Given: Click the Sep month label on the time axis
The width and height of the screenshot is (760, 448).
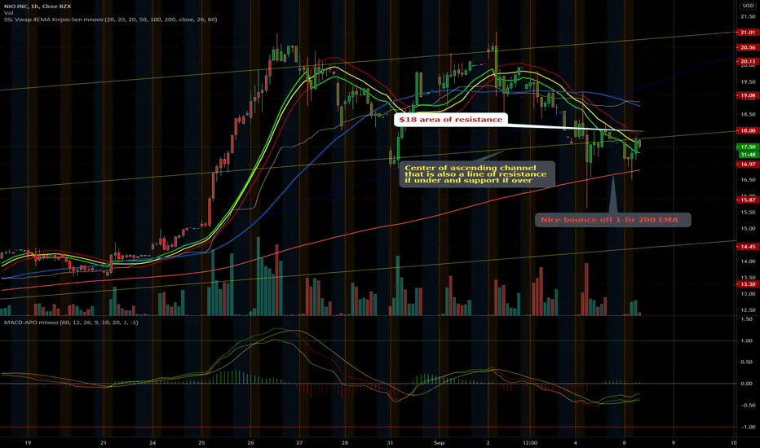Looking at the screenshot, I should 440,442.
